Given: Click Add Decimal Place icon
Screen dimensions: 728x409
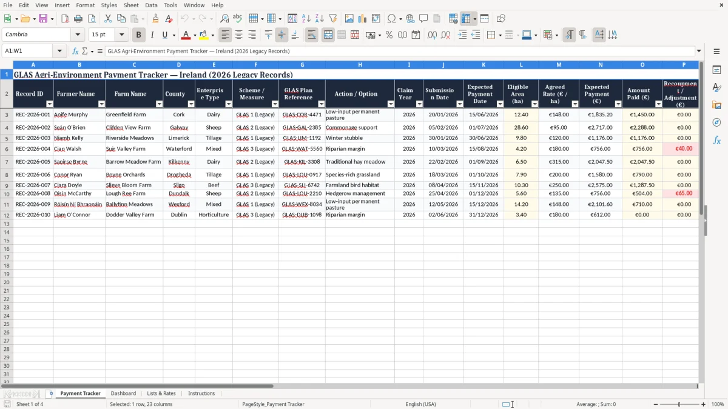Looking at the screenshot, I should (x=432, y=35).
